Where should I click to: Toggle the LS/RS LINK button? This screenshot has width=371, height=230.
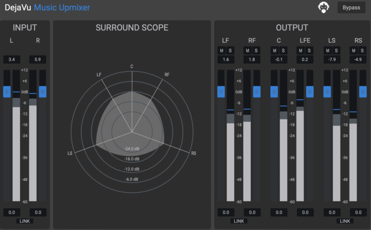point(345,221)
